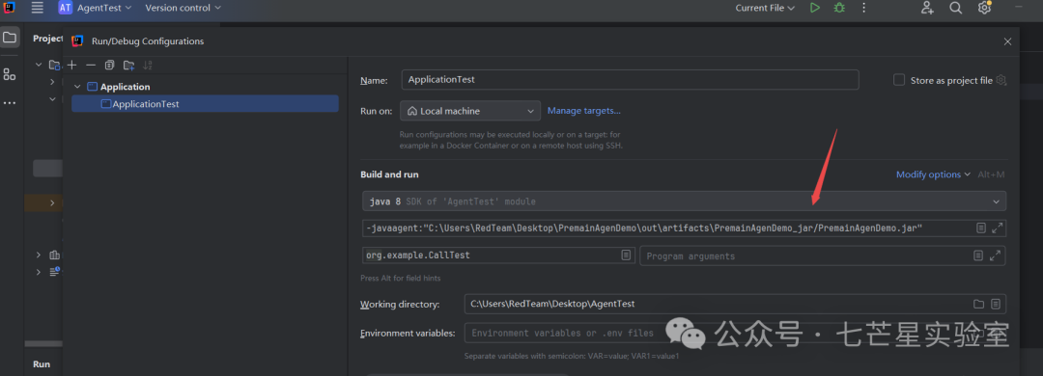Click the Debug bug icon
1043x376 pixels.
click(x=839, y=8)
